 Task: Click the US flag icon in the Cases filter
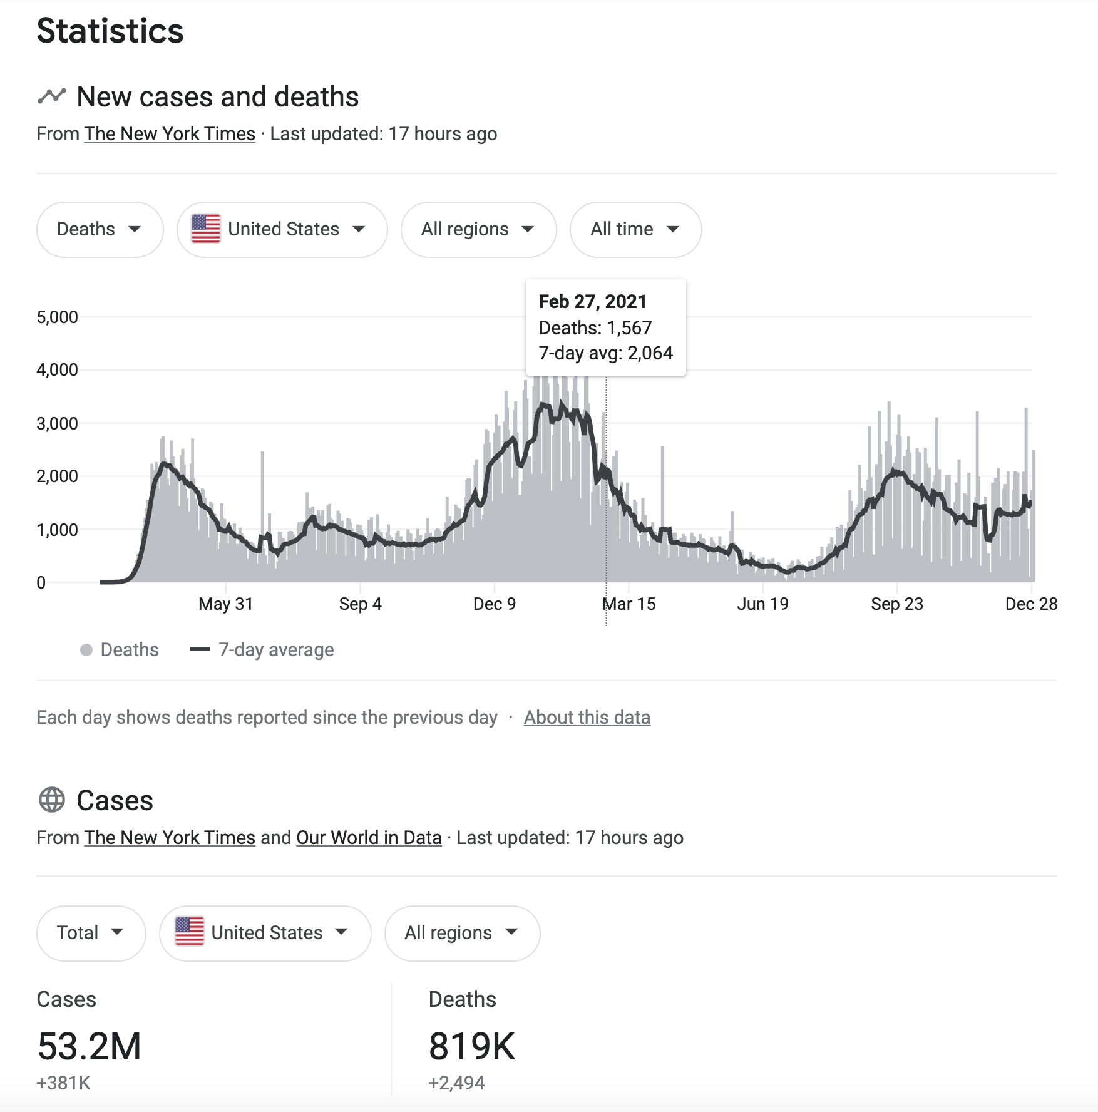(x=190, y=932)
